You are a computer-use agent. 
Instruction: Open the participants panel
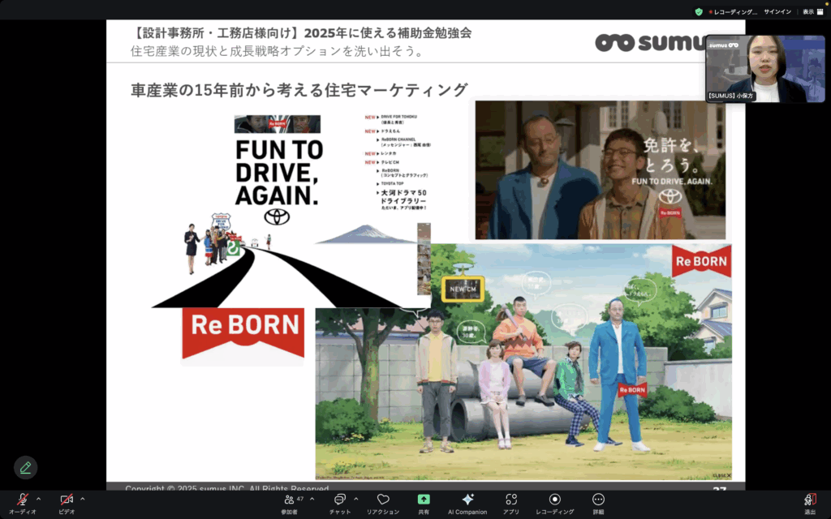click(x=290, y=504)
